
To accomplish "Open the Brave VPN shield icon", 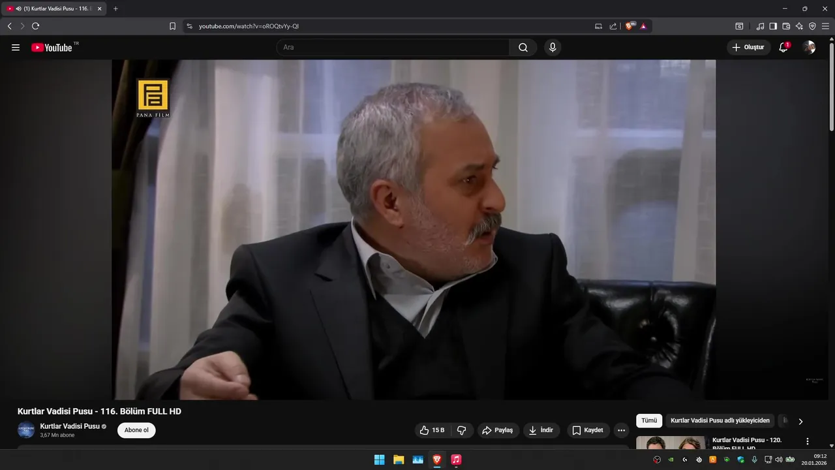I will [x=812, y=26].
